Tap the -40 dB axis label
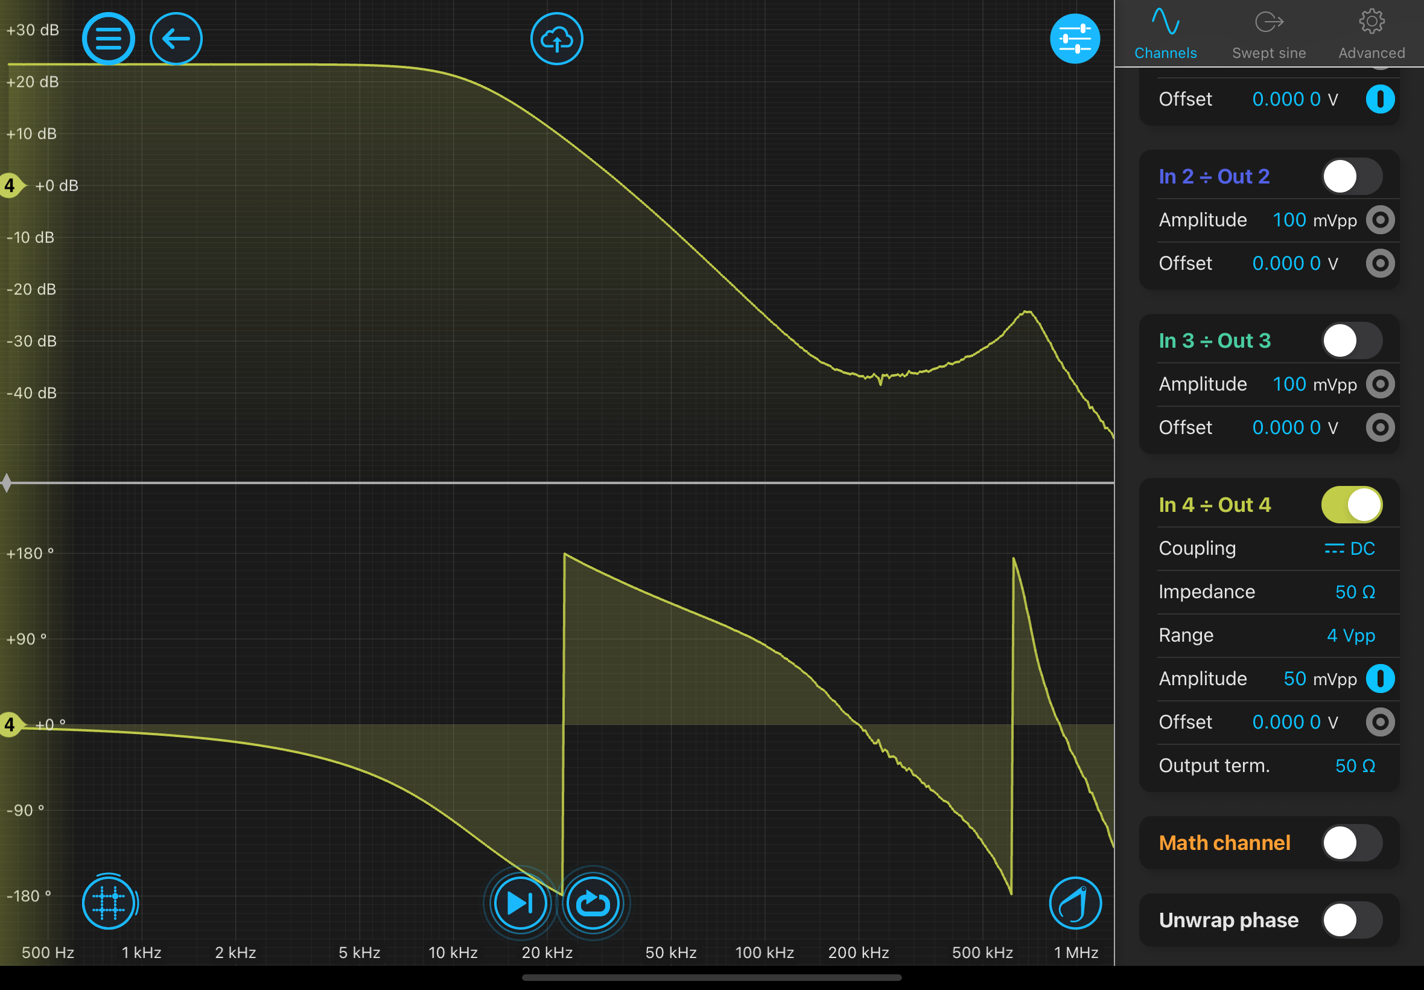1424x990 pixels. [31, 392]
